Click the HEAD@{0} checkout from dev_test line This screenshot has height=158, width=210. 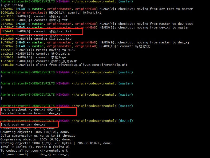pos(97,9)
